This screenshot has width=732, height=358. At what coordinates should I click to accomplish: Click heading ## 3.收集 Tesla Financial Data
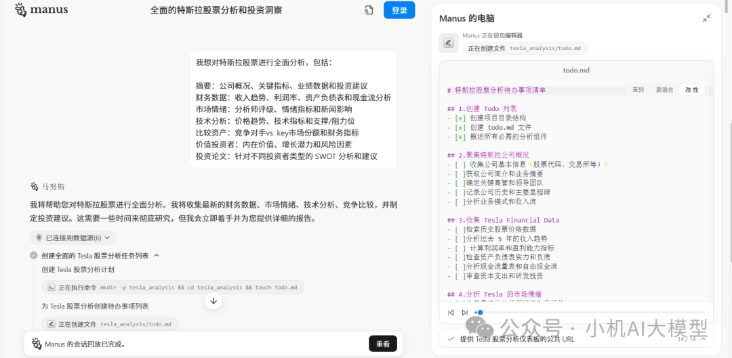click(503, 220)
